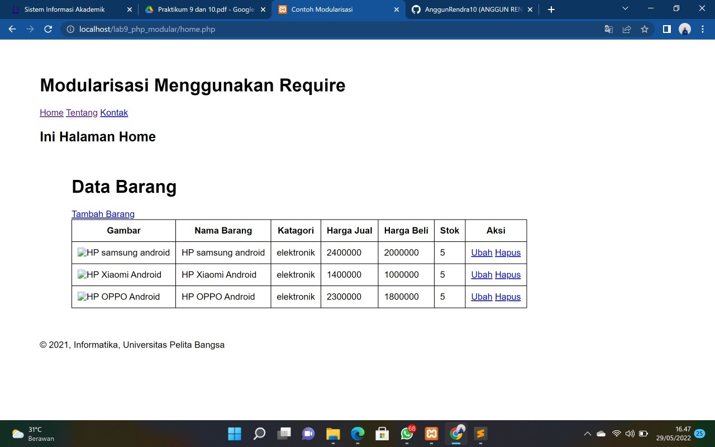Switch to the AnggunRendra10 GitHub tab

click(469, 9)
